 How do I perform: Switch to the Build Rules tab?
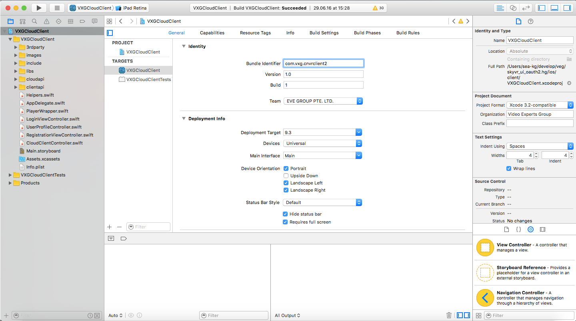click(x=408, y=33)
